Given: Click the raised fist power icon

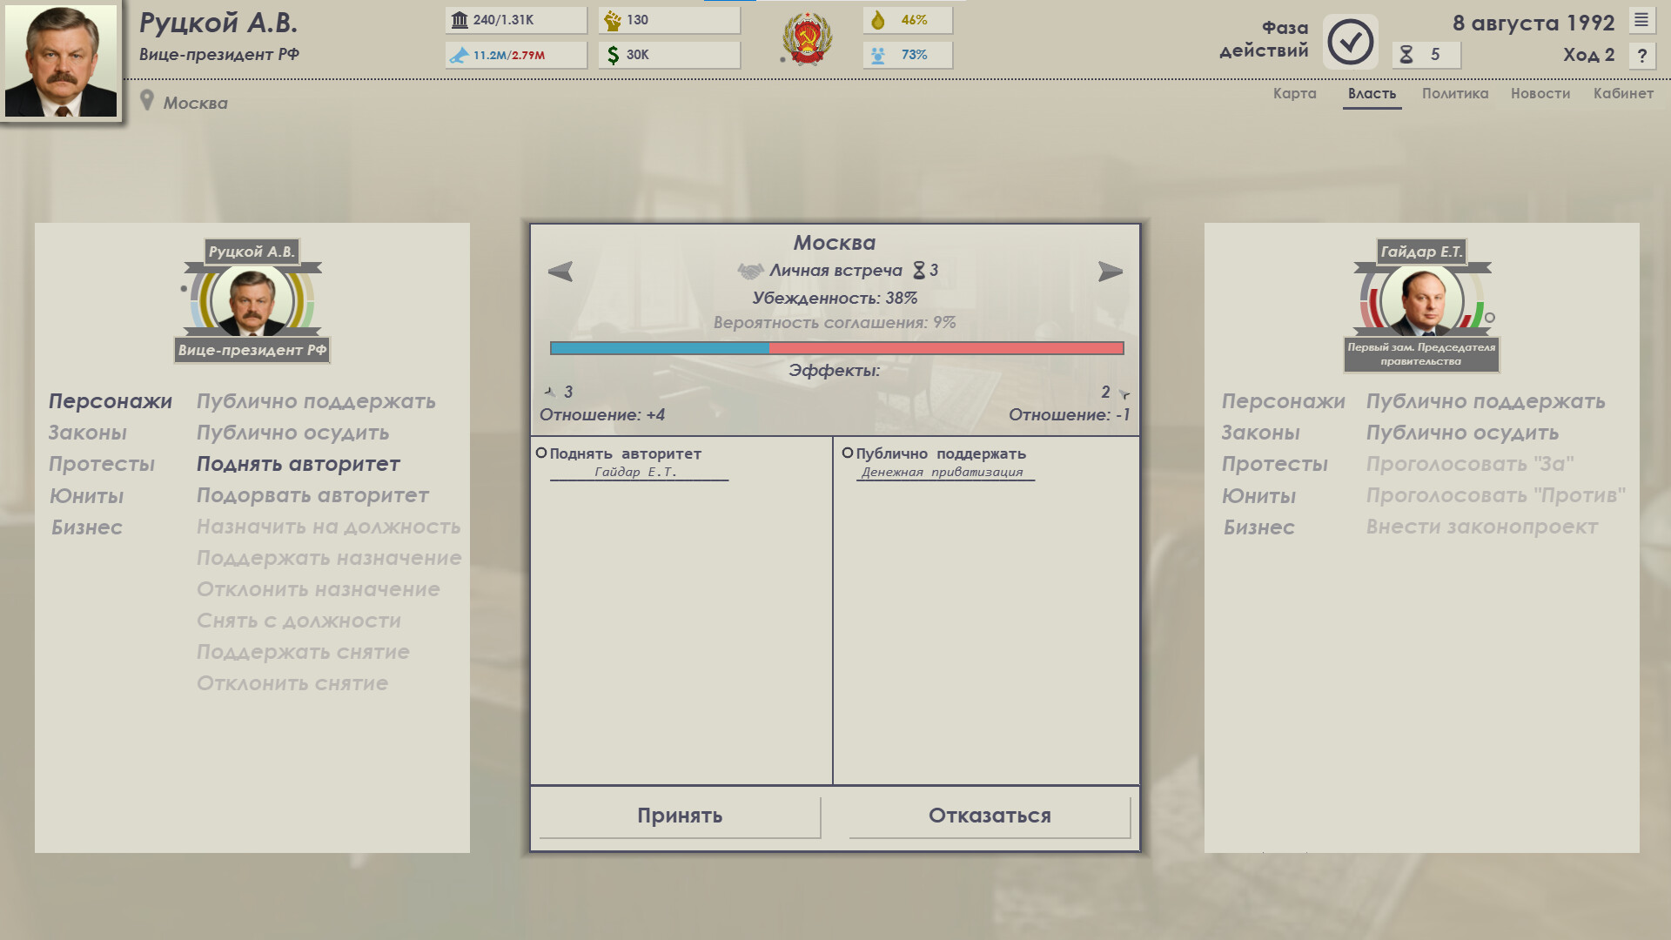Looking at the screenshot, I should pyautogui.click(x=613, y=20).
